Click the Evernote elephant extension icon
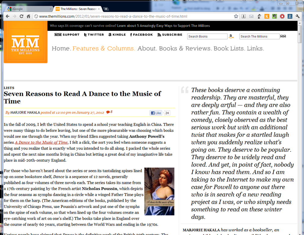Image resolution: width=304 pixels, height=235 pixels. pyautogui.click(x=274, y=16)
